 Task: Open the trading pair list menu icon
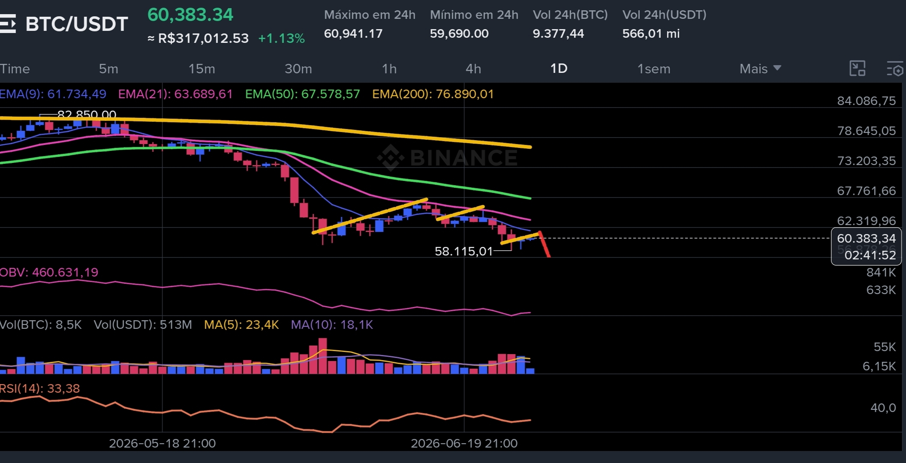pyautogui.click(x=8, y=24)
